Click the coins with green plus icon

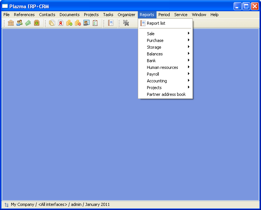(x=69, y=23)
